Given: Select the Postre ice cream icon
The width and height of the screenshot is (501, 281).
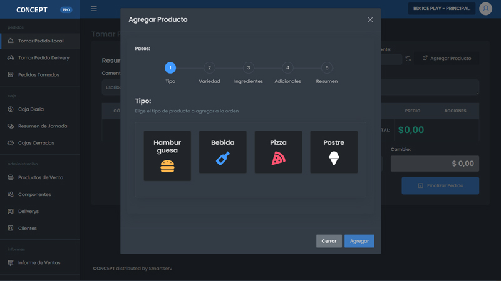Looking at the screenshot, I should point(334,159).
